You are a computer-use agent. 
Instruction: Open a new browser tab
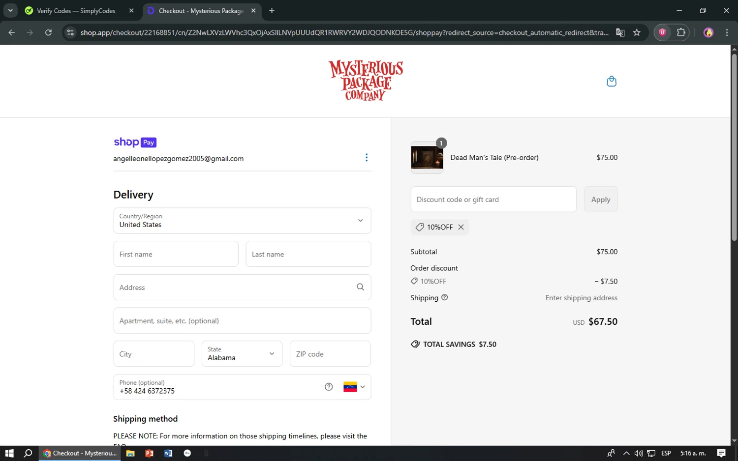pos(272,10)
